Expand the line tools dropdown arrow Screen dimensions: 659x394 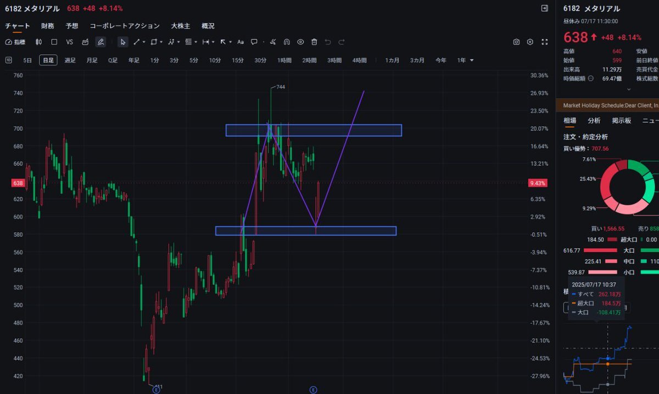144,42
